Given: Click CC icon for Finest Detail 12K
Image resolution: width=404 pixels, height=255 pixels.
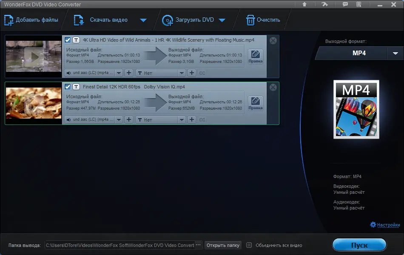Looking at the screenshot, I should tap(202, 120).
